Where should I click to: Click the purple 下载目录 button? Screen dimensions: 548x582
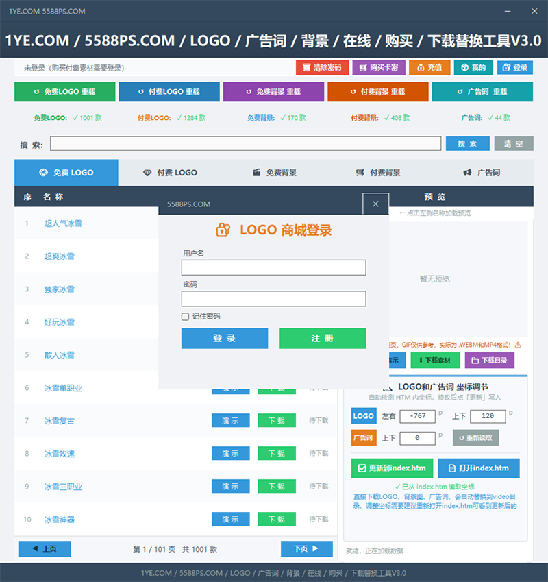pyautogui.click(x=489, y=360)
